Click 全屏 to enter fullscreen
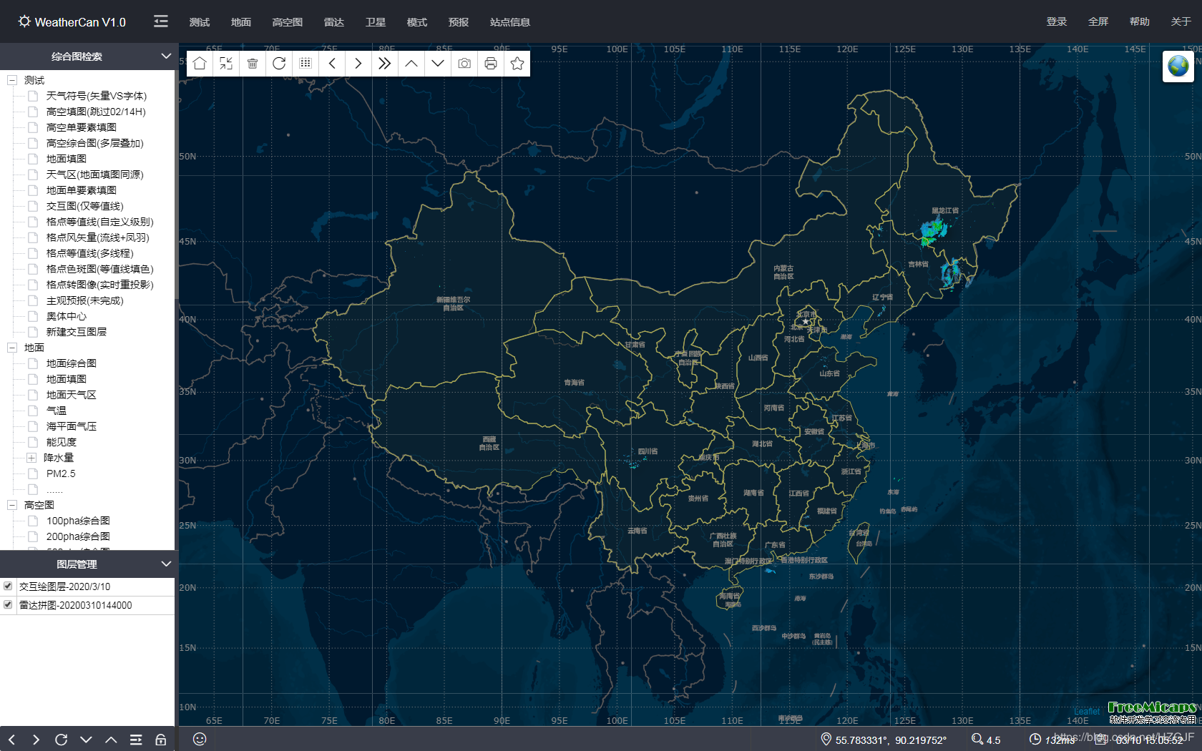The image size is (1202, 751). point(1098,21)
